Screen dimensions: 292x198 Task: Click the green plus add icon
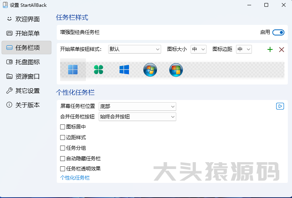pyautogui.click(x=270, y=49)
